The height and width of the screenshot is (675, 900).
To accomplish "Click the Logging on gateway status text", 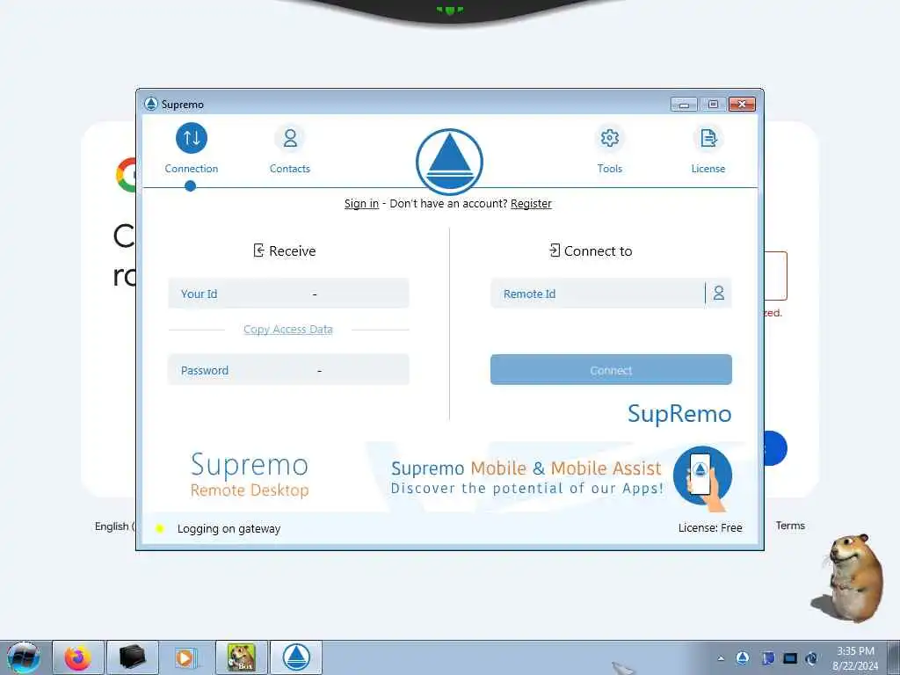I will (x=229, y=528).
